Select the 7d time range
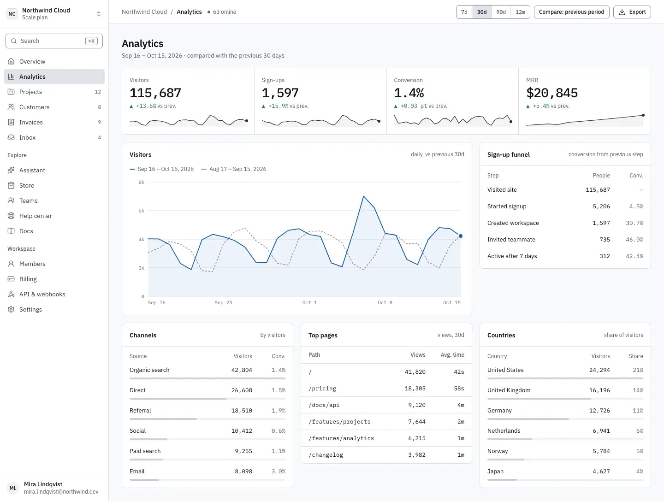 (464, 12)
